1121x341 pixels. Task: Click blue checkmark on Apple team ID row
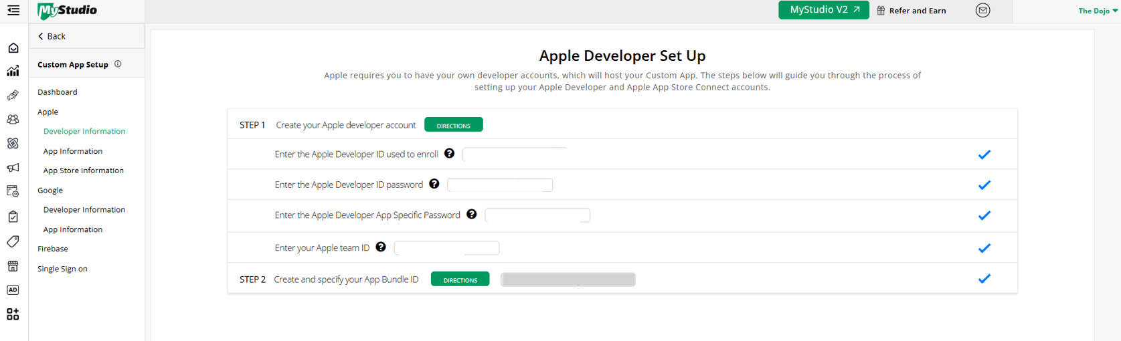984,248
